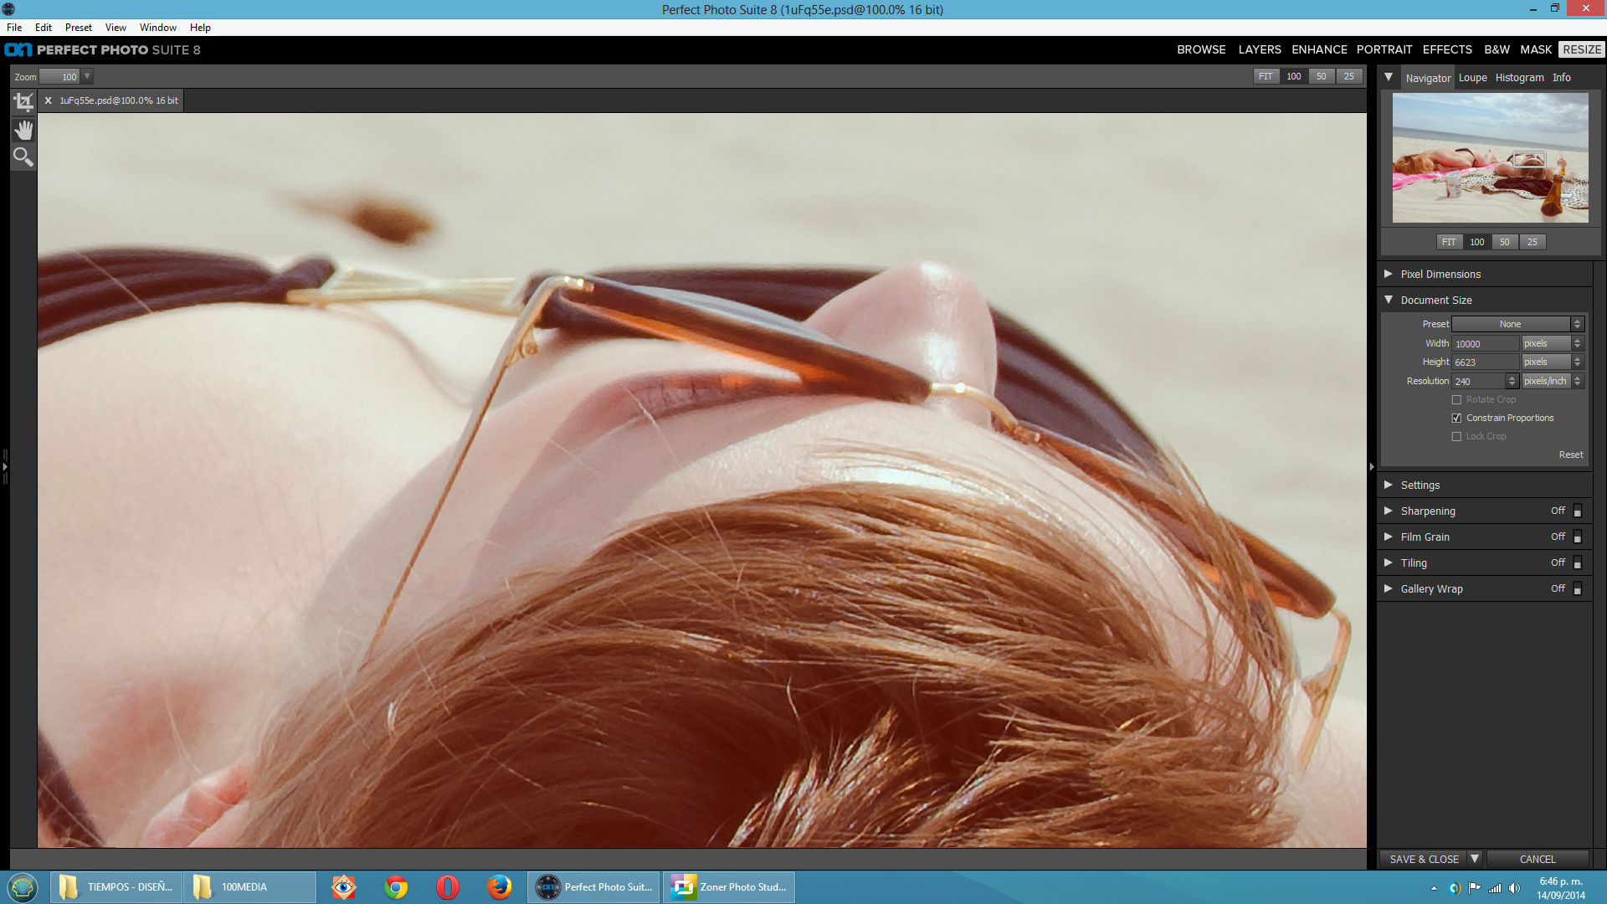Switch to the LAYERS module
The height and width of the screenshot is (904, 1607).
tap(1260, 49)
